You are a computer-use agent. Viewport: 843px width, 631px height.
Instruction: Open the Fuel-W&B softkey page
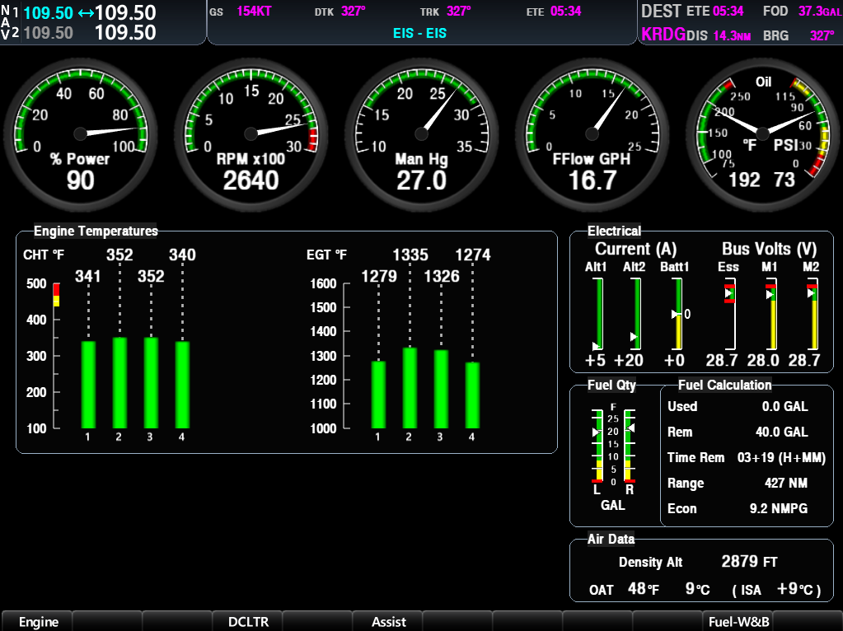click(x=738, y=622)
